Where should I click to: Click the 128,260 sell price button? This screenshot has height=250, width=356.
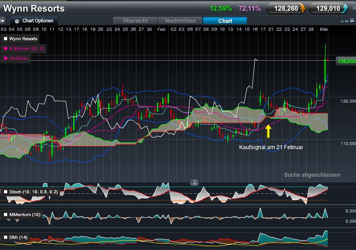point(286,8)
